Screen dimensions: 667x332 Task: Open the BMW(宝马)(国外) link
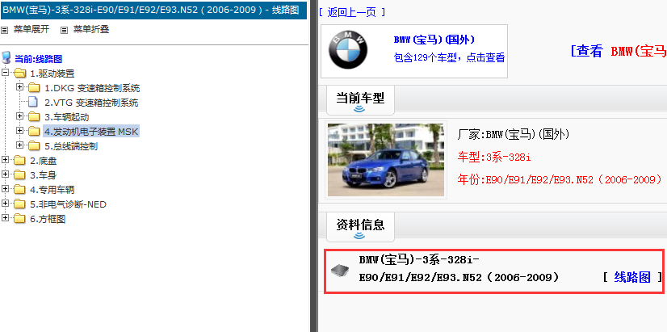[434, 40]
